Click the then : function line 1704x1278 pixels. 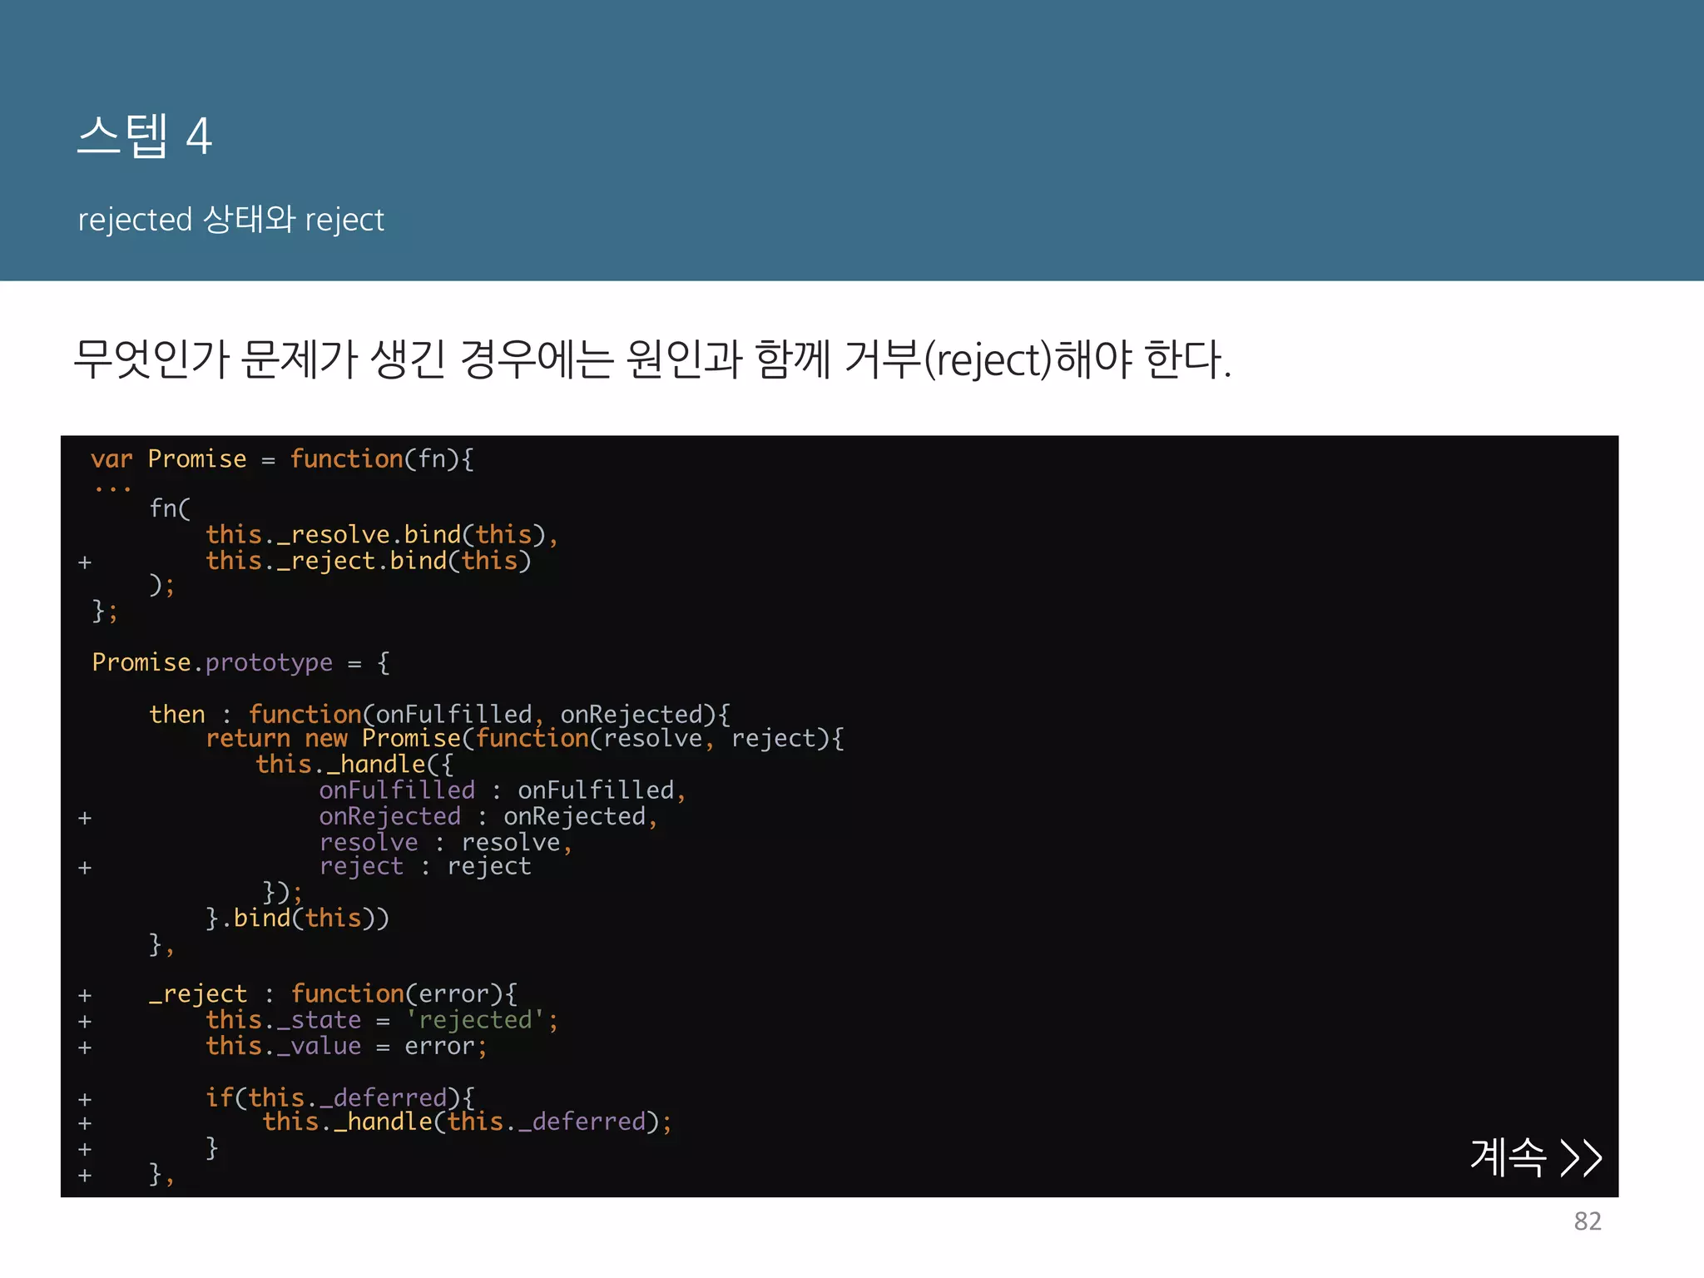[439, 715]
